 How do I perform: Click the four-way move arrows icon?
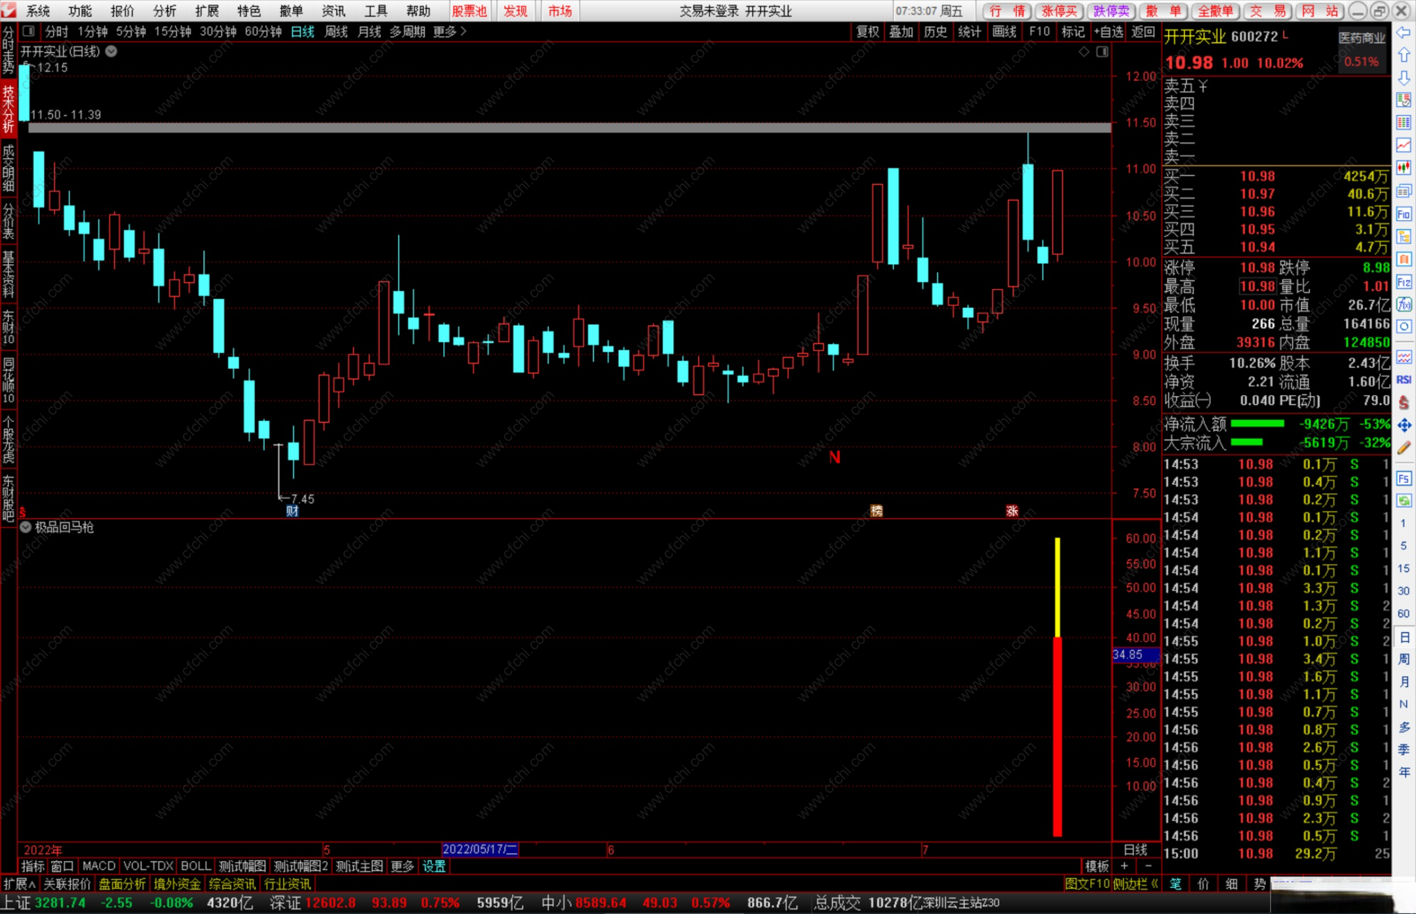tap(1404, 426)
